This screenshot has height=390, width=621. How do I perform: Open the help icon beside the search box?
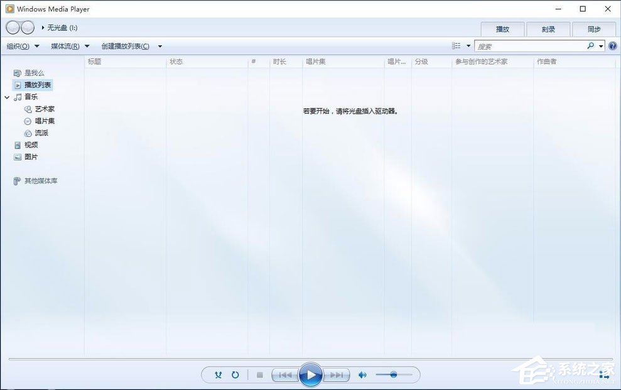click(613, 45)
